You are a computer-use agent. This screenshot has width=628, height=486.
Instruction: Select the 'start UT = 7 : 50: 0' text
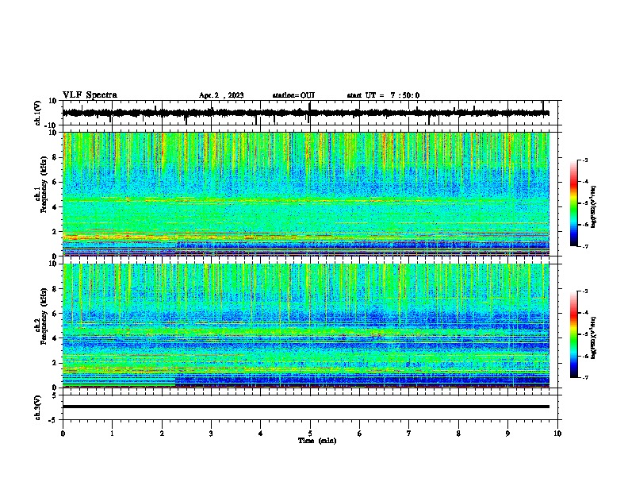(383, 95)
